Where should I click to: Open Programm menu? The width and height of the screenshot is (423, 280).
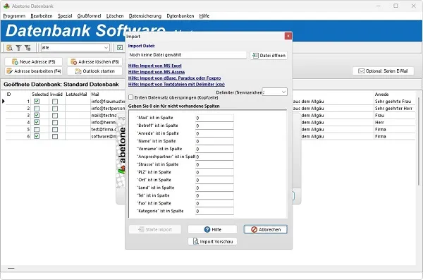click(14, 16)
